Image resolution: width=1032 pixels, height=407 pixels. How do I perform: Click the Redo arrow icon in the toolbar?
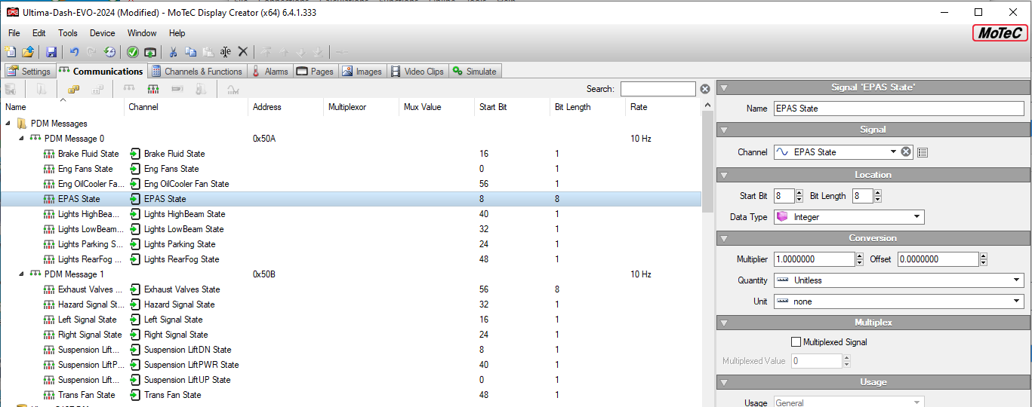point(91,52)
